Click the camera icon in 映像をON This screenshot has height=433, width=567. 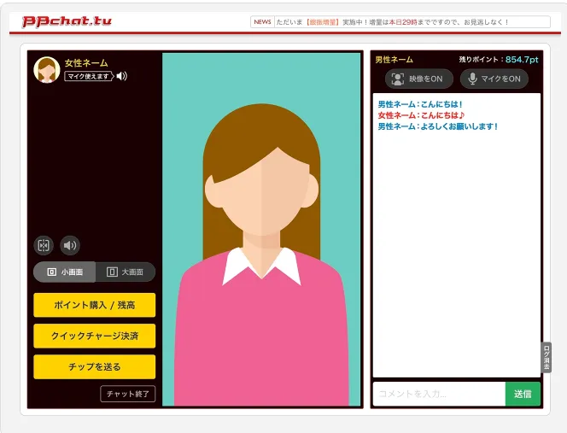click(x=397, y=79)
